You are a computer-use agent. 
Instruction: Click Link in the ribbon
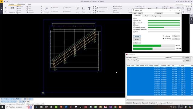115,11
